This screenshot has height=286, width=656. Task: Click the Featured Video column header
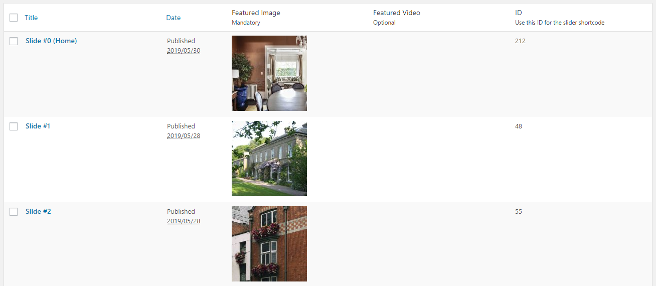coord(397,13)
